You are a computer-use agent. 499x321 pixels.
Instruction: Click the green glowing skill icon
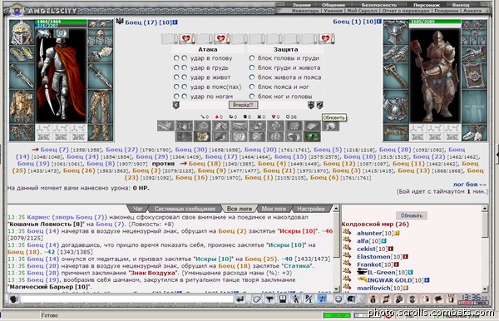pyautogui.click(x=312, y=136)
